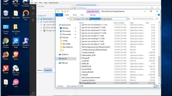Open the Edit menu in Storage Explorer
The image size is (172, 96).
pyautogui.click(x=36, y=3)
